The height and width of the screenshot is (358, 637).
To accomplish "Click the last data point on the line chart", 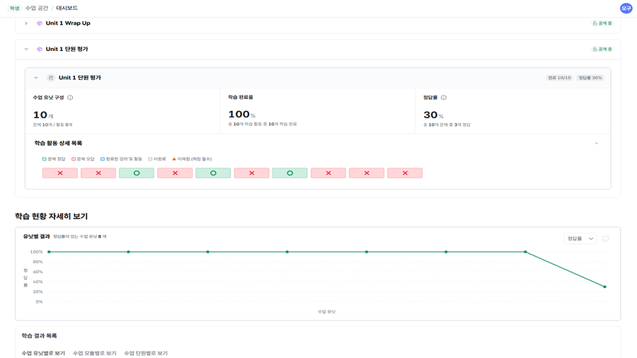I will (x=604, y=287).
